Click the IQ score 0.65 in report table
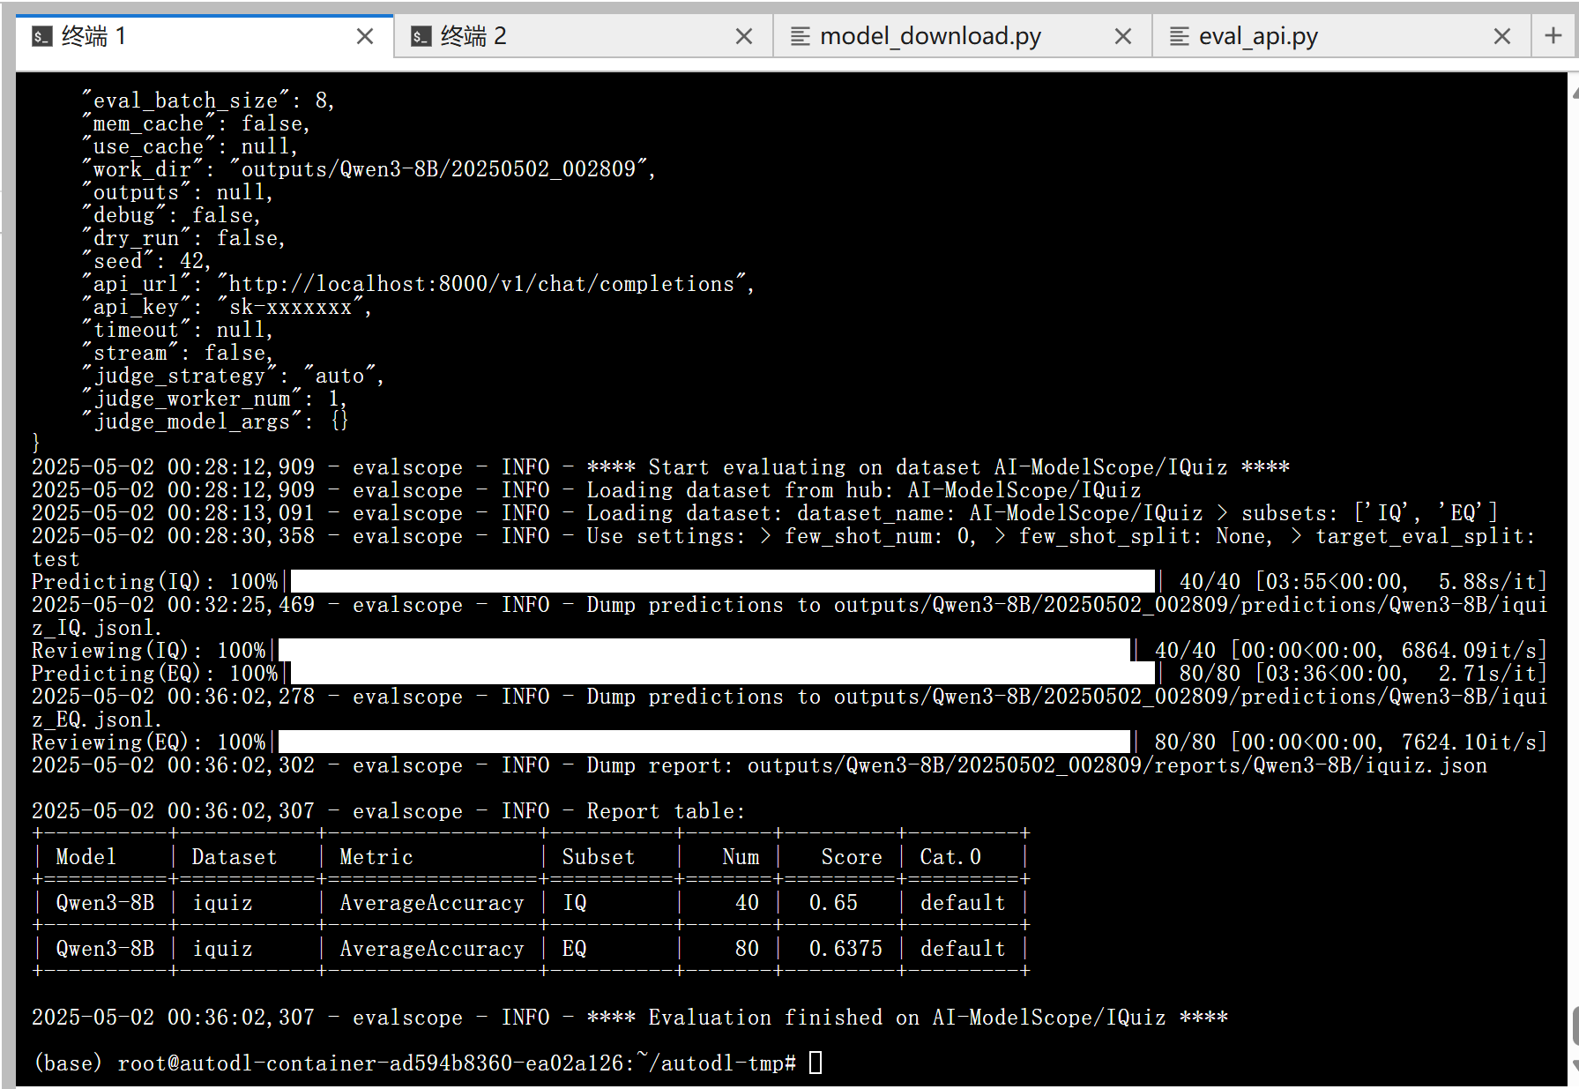This screenshot has height=1089, width=1579. [833, 903]
